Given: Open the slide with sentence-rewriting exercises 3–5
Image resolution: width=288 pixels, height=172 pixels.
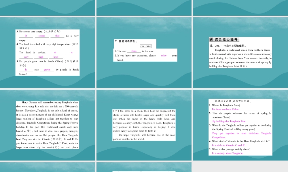Looking at the screenshot, I should tap(48, 52).
